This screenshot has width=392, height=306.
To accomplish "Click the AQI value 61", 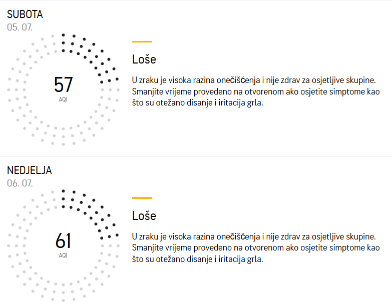I will 64,241.
